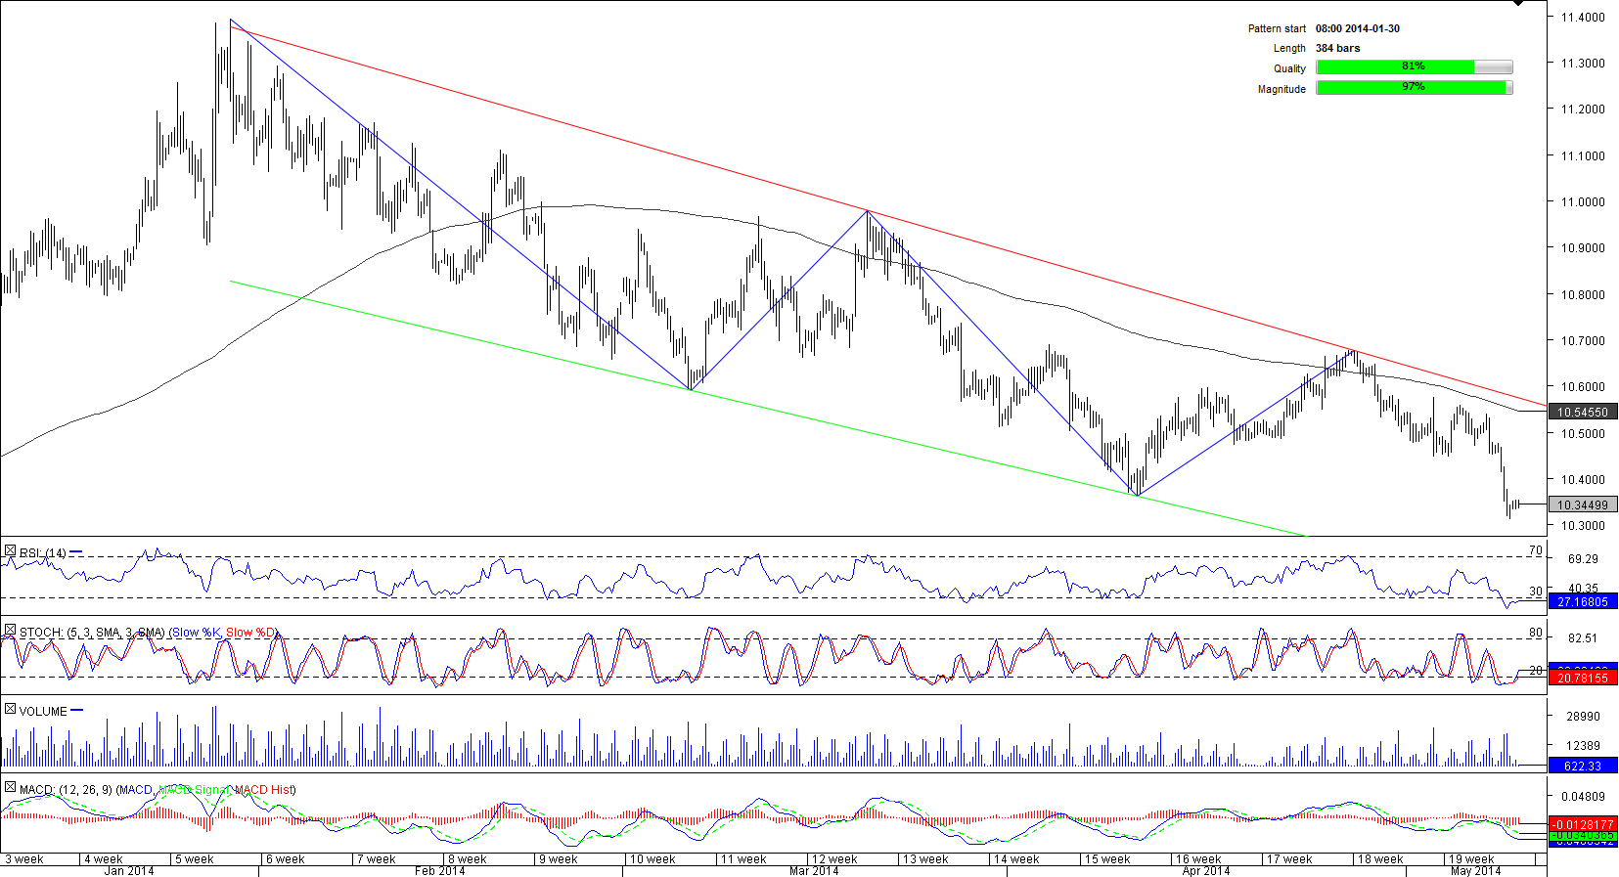Click the 10.3000 price axis label
The image size is (1619, 877).
coord(1582,525)
